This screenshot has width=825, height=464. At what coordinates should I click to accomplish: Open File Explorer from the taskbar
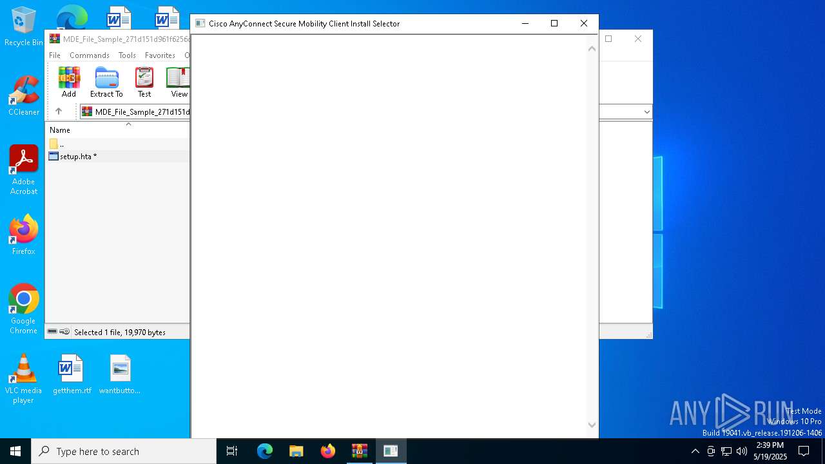[x=296, y=451]
